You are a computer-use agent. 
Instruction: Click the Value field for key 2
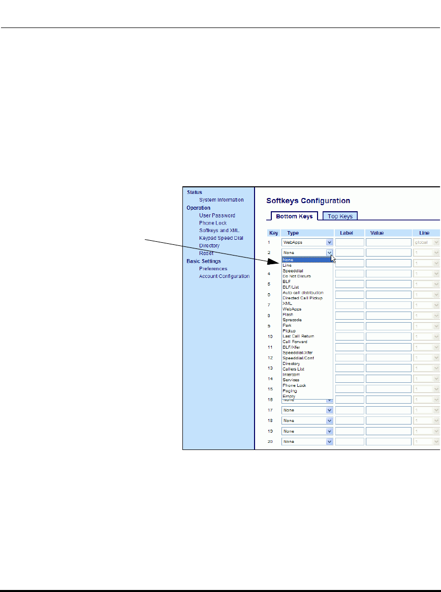pos(389,252)
